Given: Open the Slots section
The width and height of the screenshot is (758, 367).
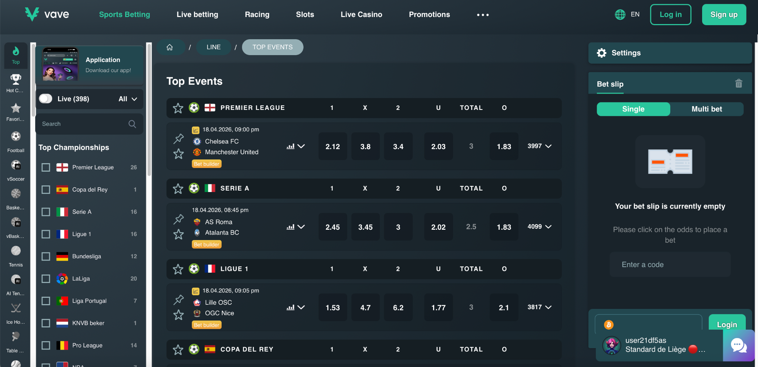Looking at the screenshot, I should click(305, 14).
